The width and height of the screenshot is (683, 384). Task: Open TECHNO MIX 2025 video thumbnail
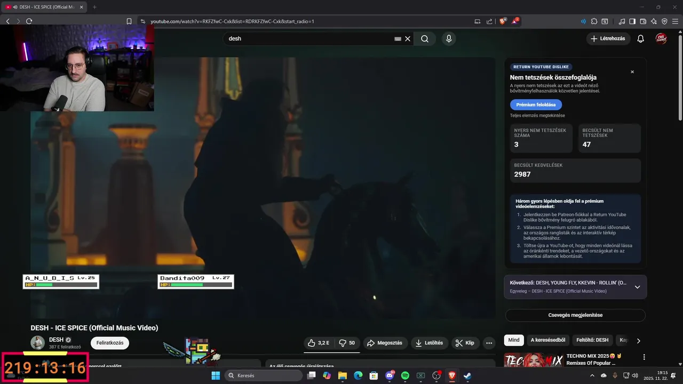point(534,361)
